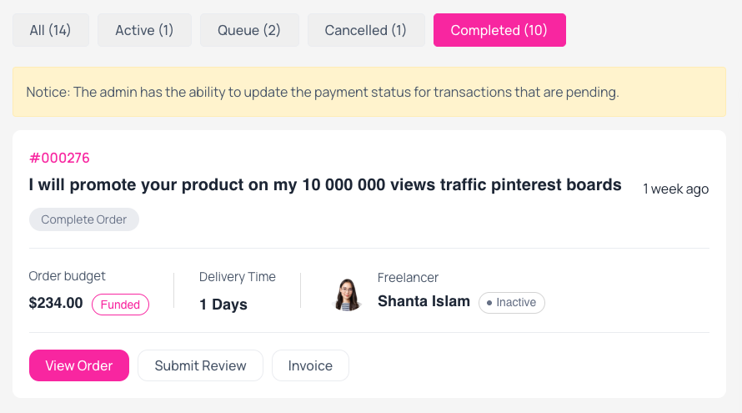Select the Queue (2) tab
The height and width of the screenshot is (413, 742).
click(249, 30)
